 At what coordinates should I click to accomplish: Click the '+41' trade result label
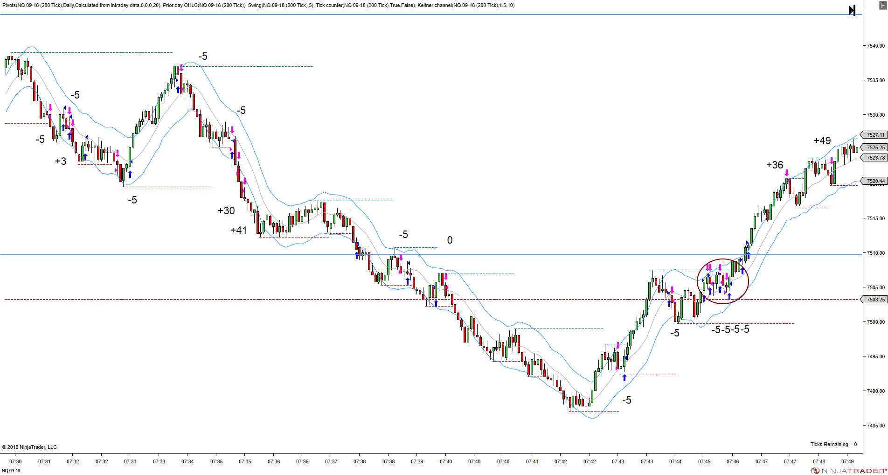point(238,230)
